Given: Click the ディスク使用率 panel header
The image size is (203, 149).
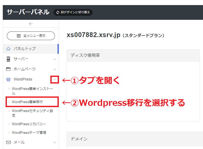Looking at the screenshot, I should tap(133, 55).
